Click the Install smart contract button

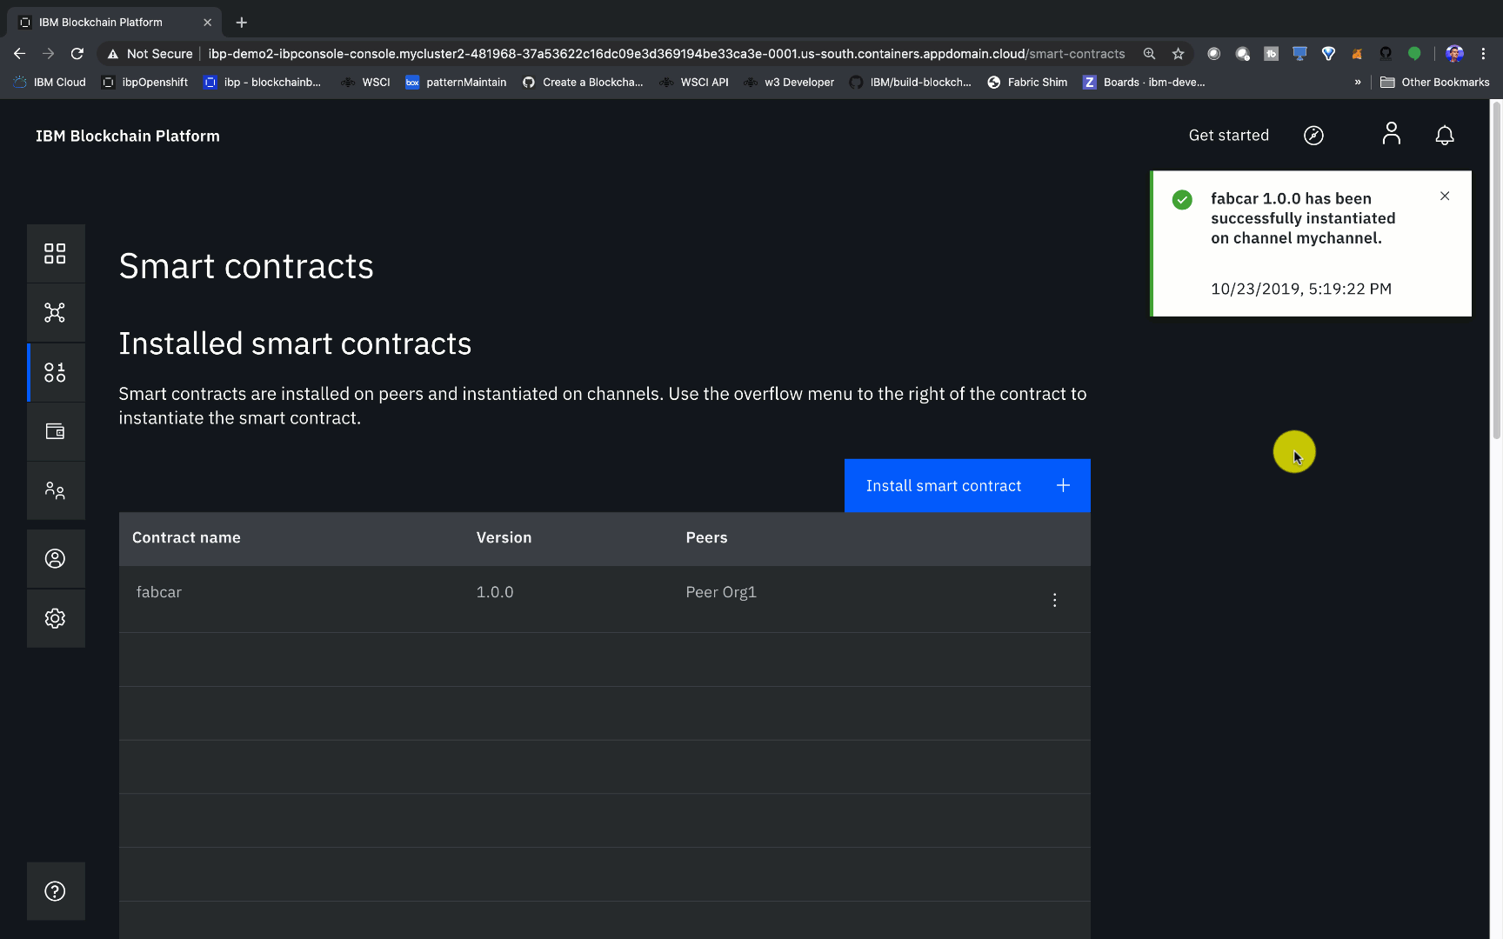point(967,486)
